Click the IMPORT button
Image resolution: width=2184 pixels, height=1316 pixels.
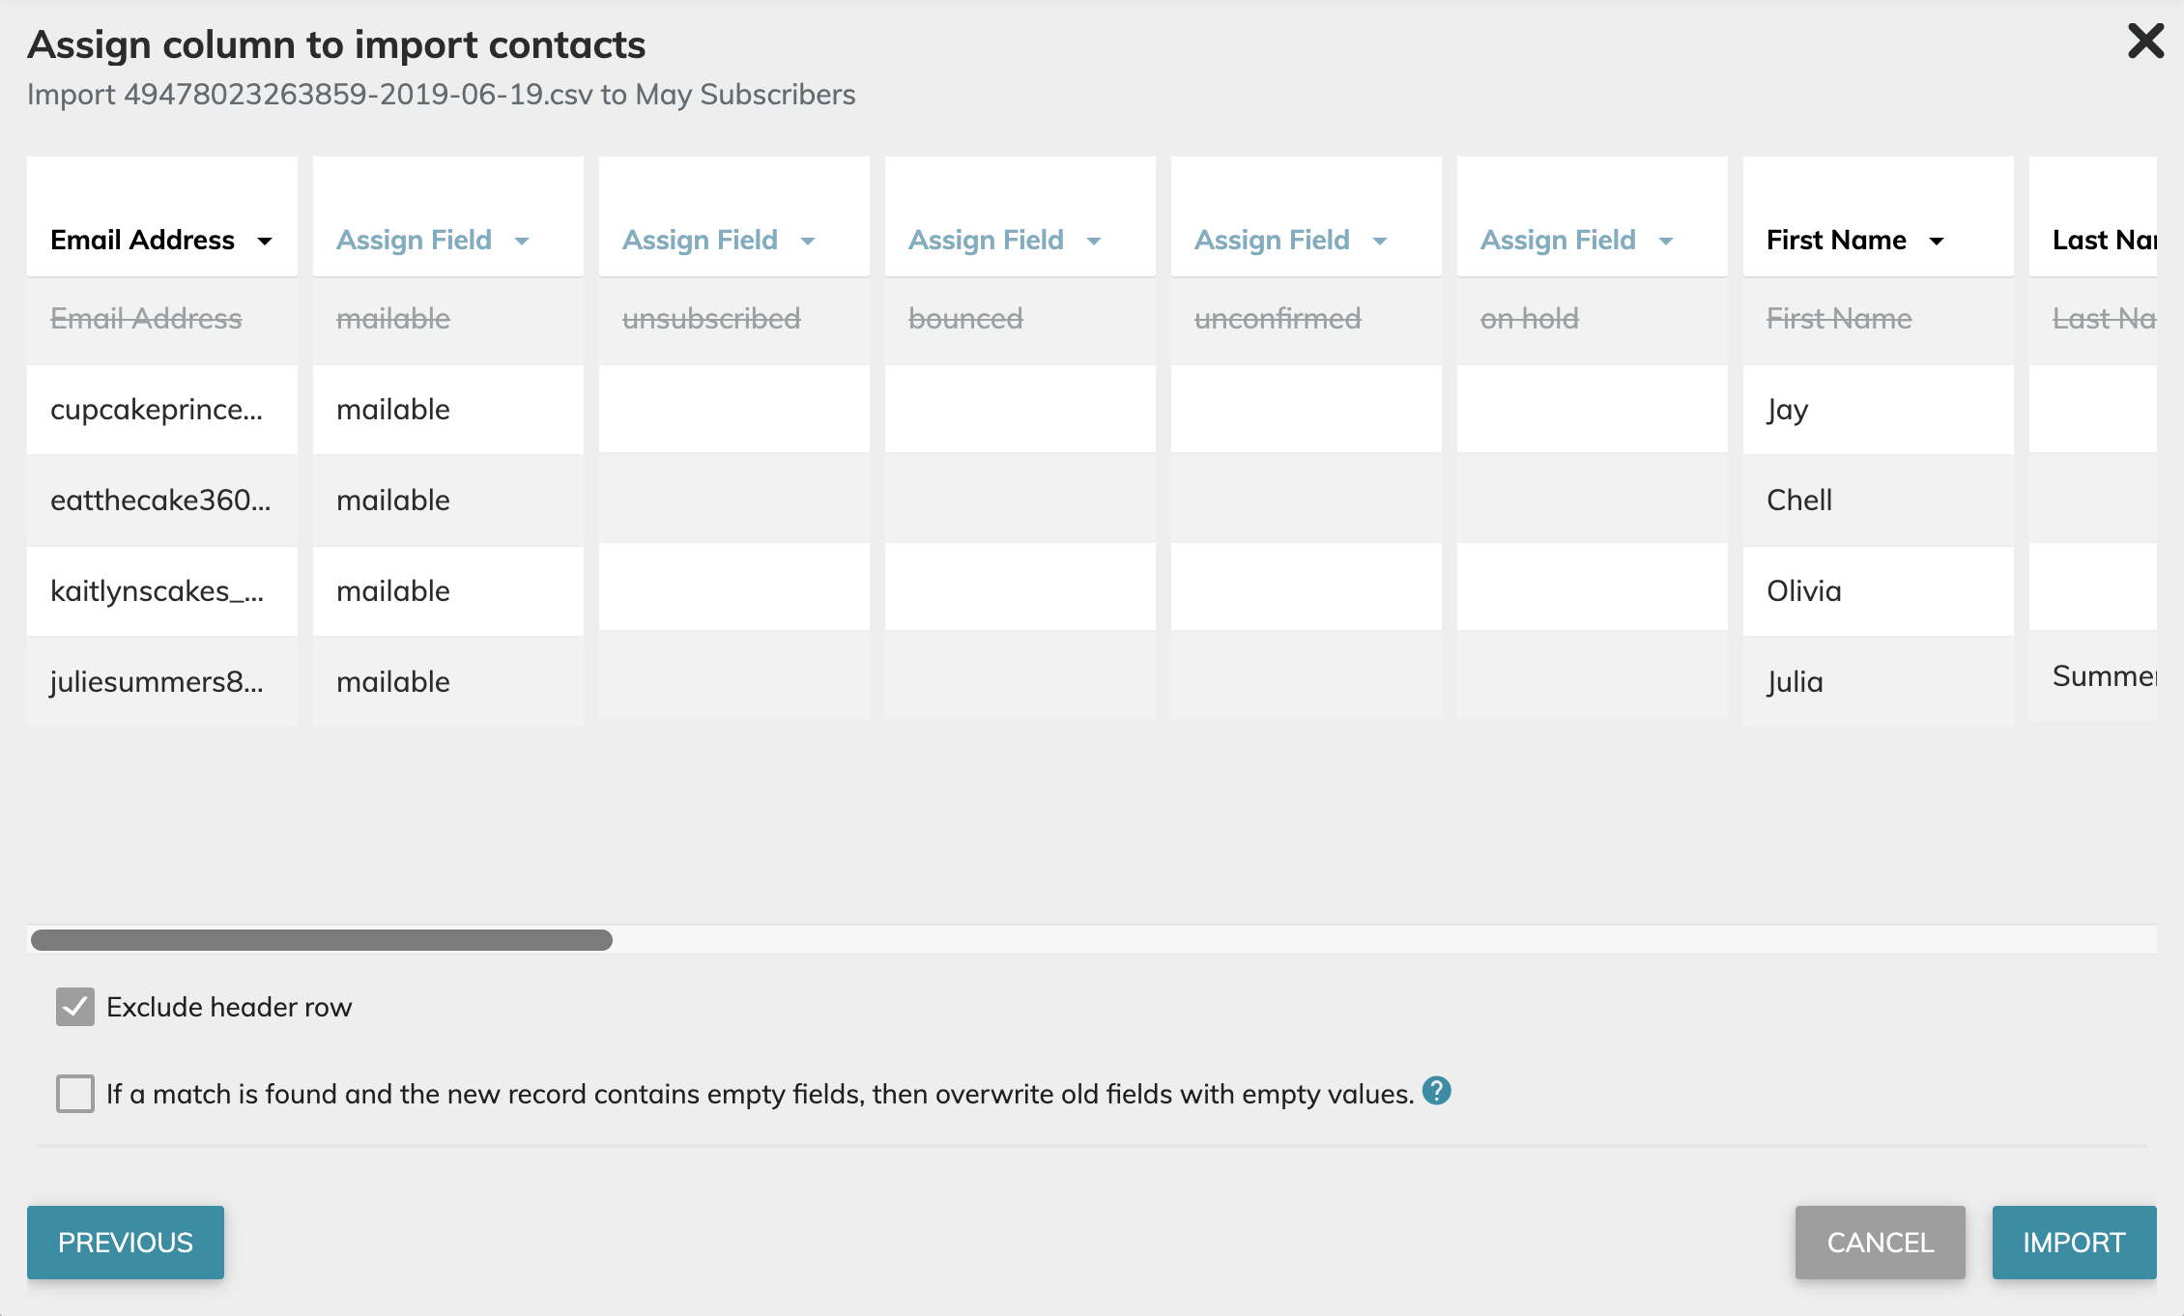point(2074,1242)
